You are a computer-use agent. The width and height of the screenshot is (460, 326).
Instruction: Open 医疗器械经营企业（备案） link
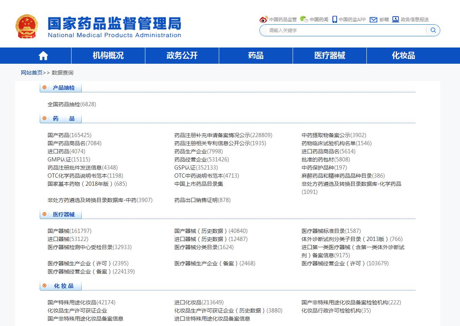tap(91, 272)
